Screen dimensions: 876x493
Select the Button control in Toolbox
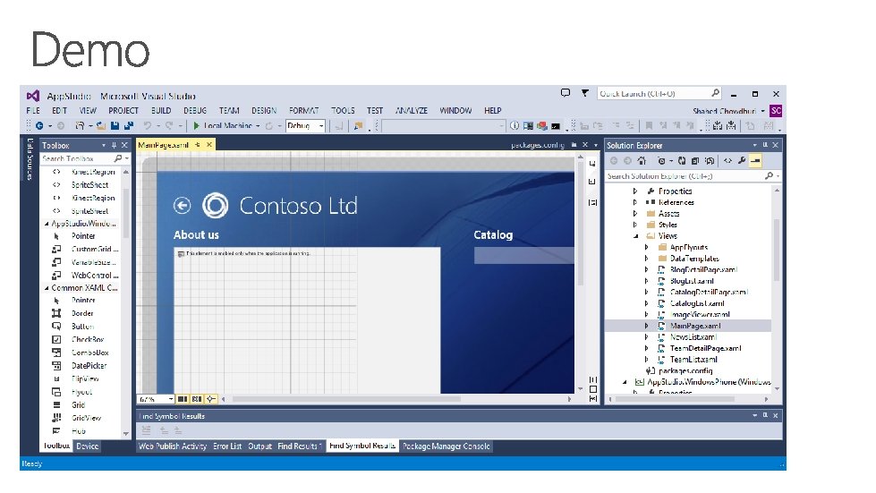coord(81,326)
